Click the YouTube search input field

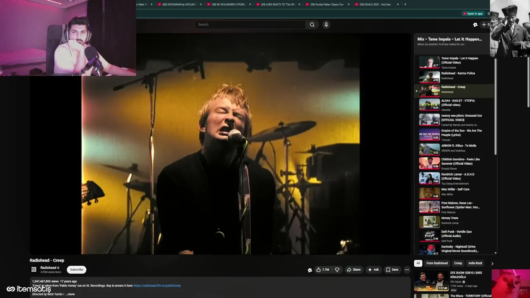[x=250, y=24]
